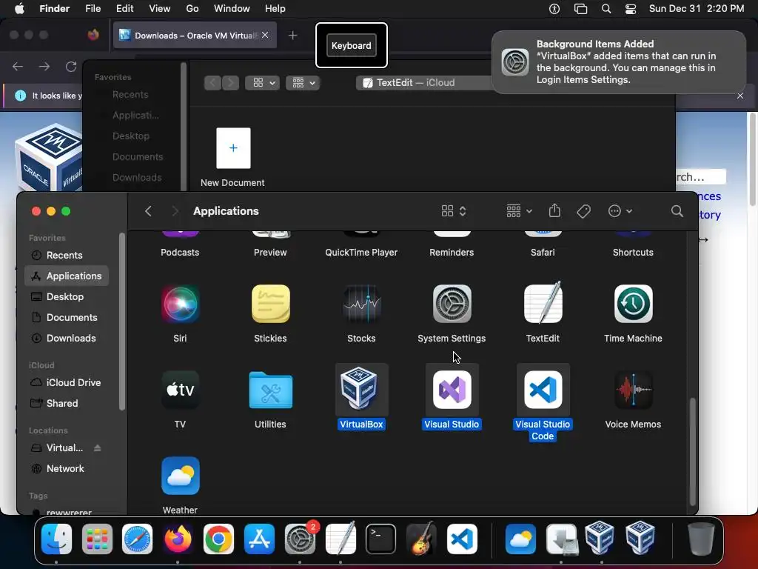Image resolution: width=758 pixels, height=569 pixels.
Task: Open the Time Machine app icon
Action: (633, 304)
